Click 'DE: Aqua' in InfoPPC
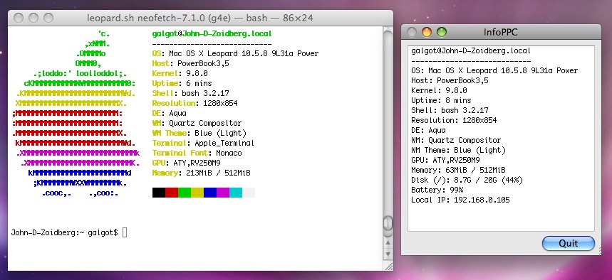Viewport: 612px width, 280px height. click(x=429, y=131)
